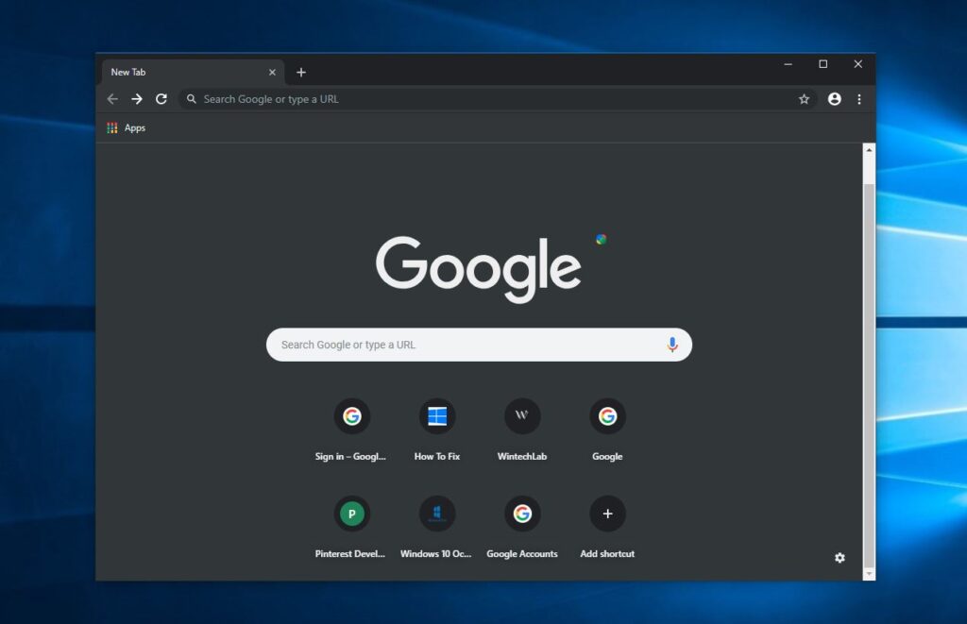Viewport: 967px width, 624px height.
Task: Open a new tab with the plus button
Action: [x=301, y=72]
